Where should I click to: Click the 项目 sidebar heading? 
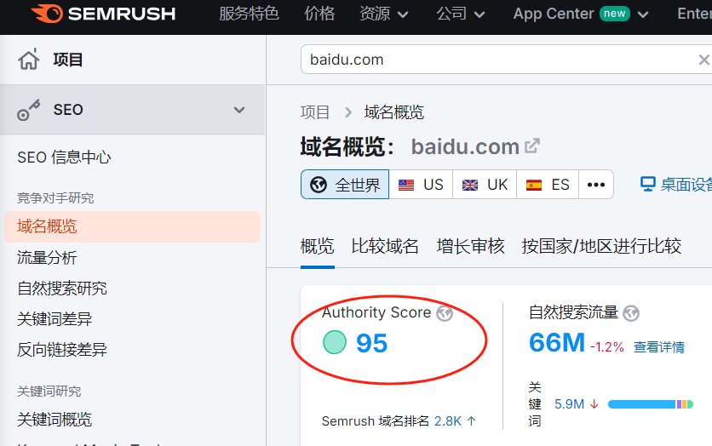67,60
